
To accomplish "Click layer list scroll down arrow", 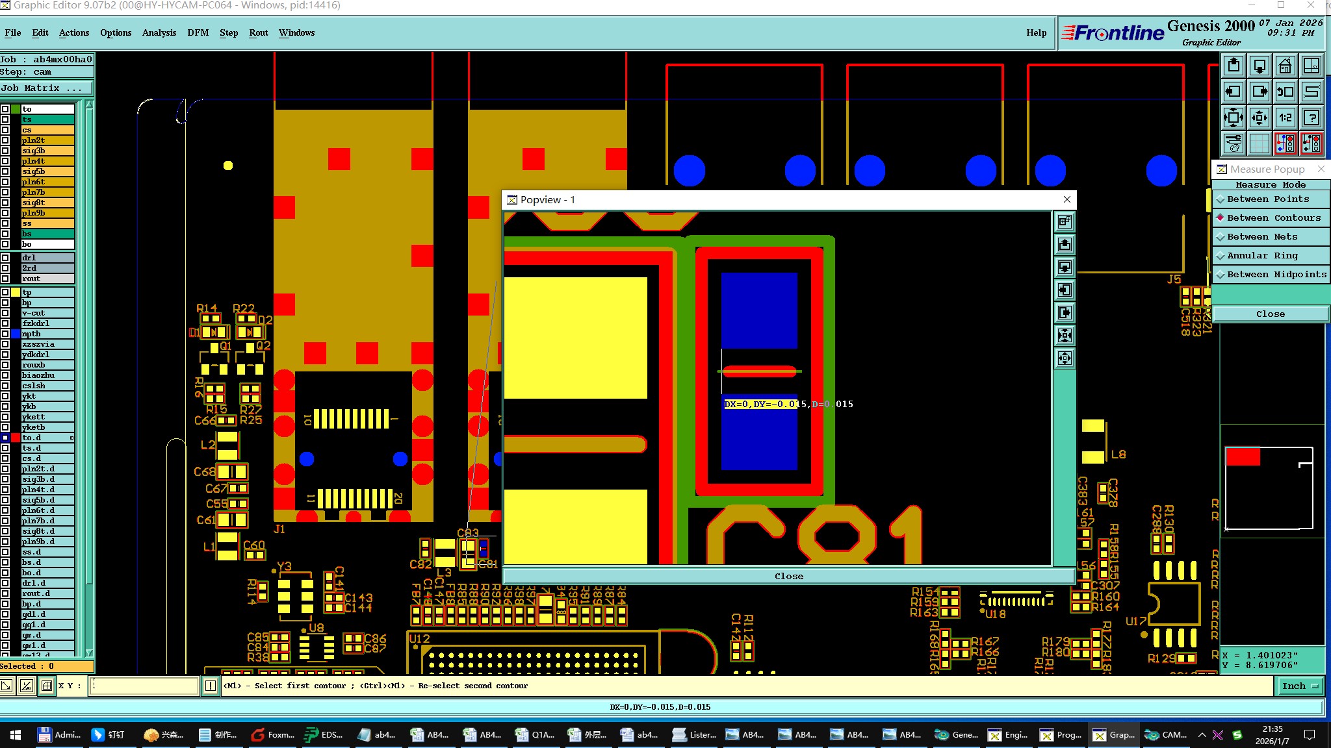I will [x=89, y=653].
